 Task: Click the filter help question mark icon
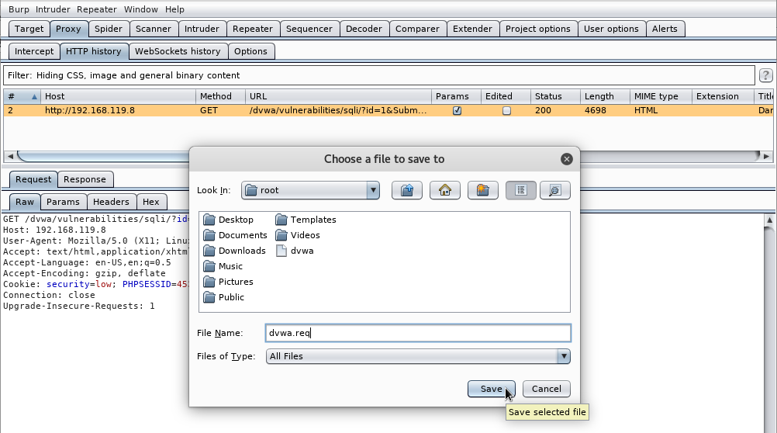pyautogui.click(x=766, y=76)
